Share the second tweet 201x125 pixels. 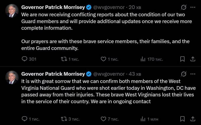[192, 119]
